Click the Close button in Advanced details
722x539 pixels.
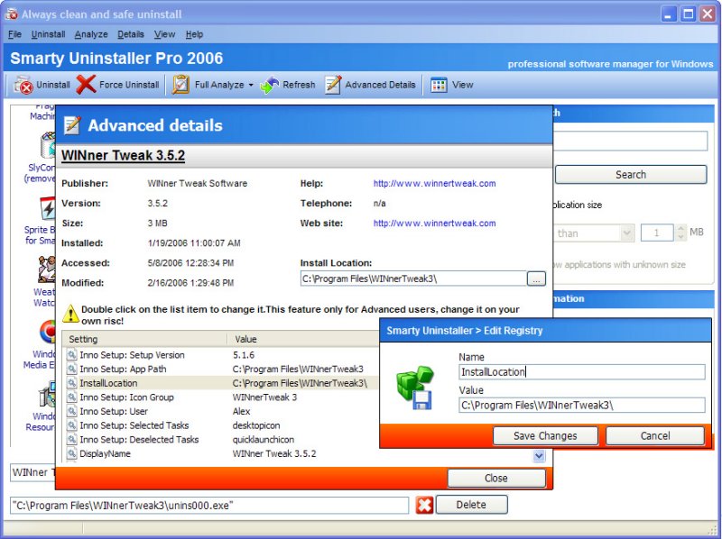click(496, 479)
